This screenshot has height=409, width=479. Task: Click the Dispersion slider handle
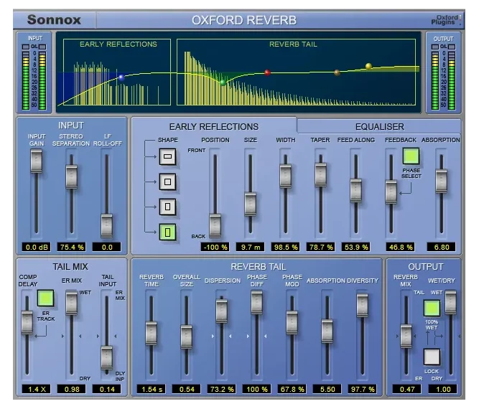(221, 311)
